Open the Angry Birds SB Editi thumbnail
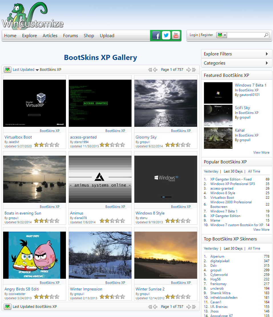 [x=35, y=255]
